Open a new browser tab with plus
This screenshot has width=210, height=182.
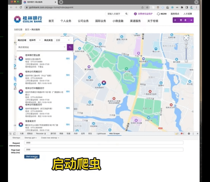click(61, 2)
